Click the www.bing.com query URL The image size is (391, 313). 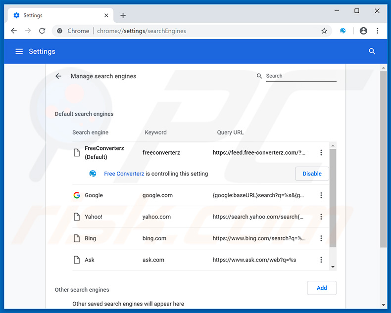(x=259, y=238)
